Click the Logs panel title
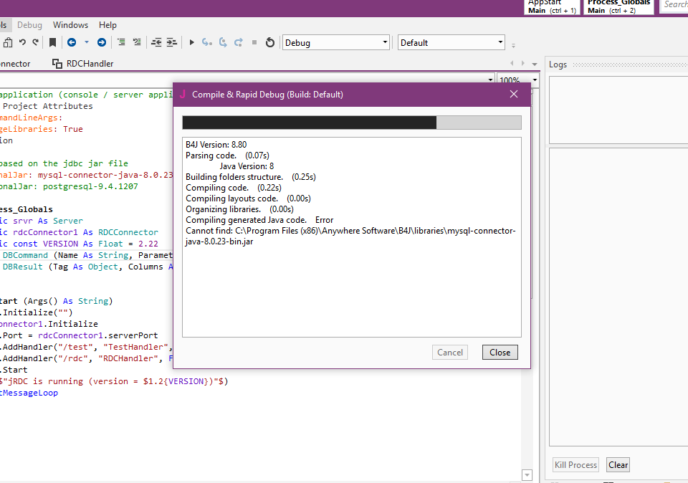The width and height of the screenshot is (688, 483). [558, 64]
